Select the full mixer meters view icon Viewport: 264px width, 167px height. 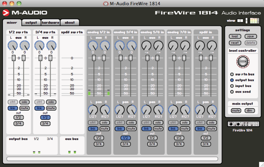254,21
